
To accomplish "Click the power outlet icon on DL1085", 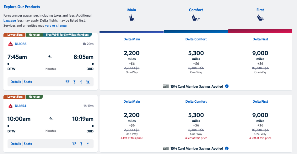I will click(x=75, y=82).
